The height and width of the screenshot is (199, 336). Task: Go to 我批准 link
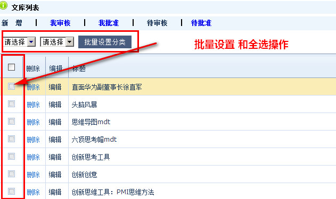109,23
